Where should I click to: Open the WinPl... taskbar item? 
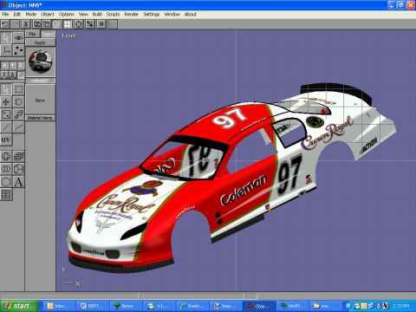click(292, 306)
